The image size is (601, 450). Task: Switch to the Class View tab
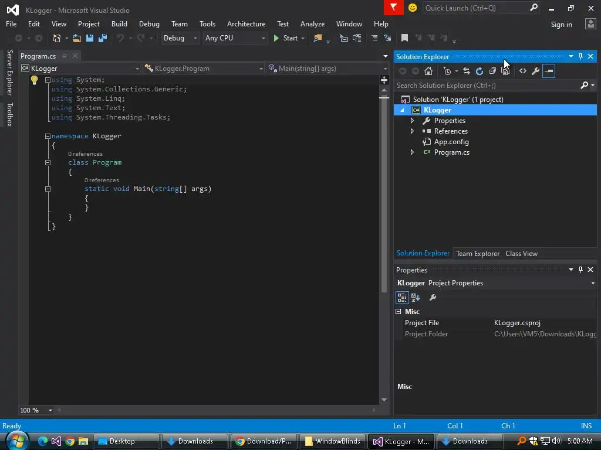tap(521, 253)
